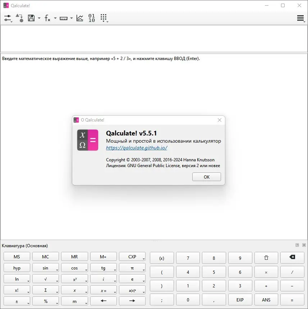Click the equals = key
Viewport: 308px width, 309px height.
[x=292, y=300]
